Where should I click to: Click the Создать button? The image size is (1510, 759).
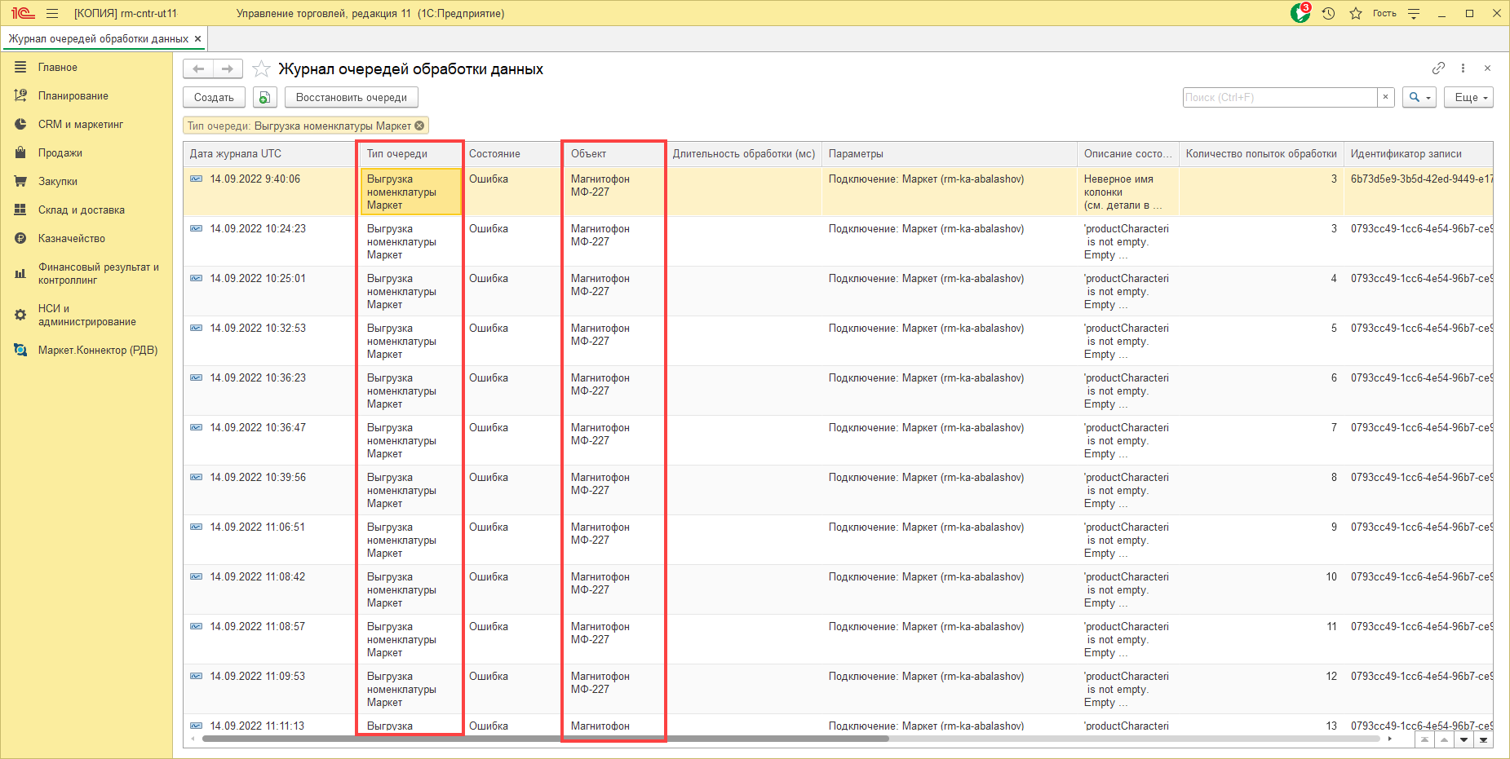point(214,98)
